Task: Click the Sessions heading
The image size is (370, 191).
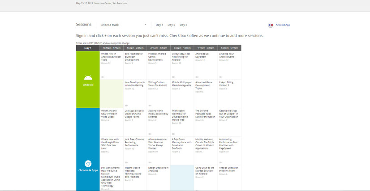Action: click(x=83, y=25)
